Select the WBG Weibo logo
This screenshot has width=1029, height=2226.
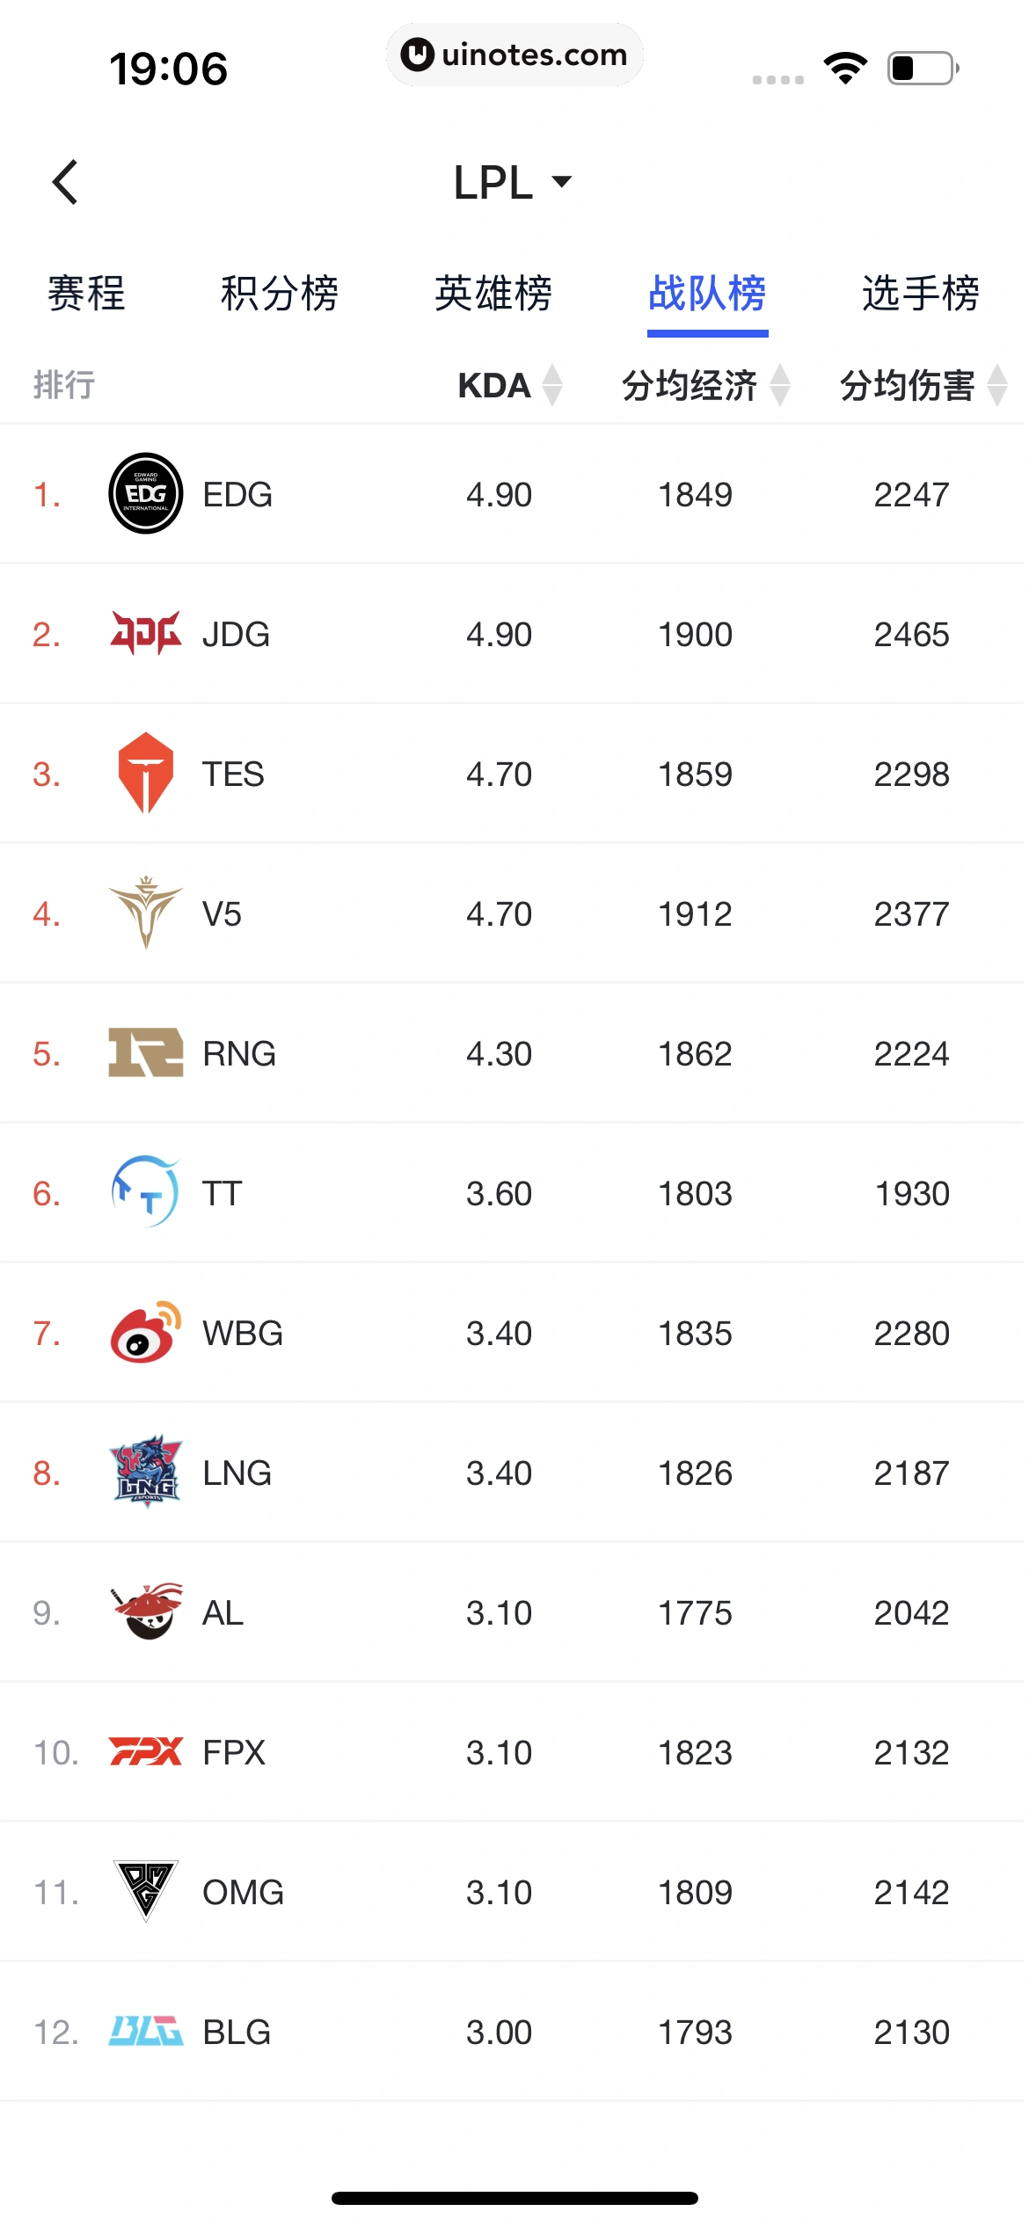pyautogui.click(x=146, y=1332)
